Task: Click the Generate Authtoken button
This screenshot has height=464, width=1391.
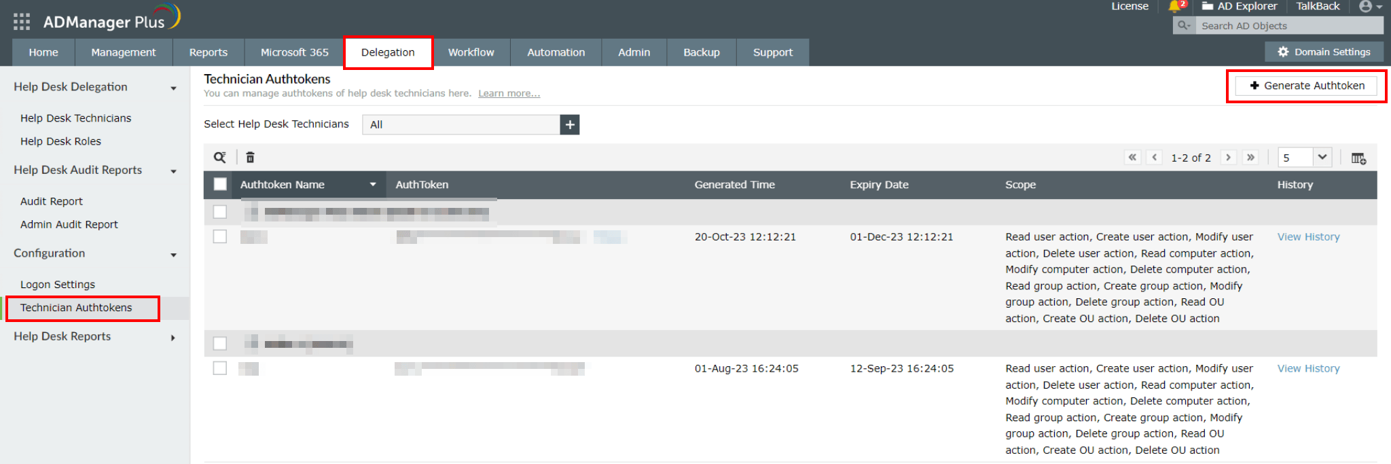Action: click(1306, 86)
